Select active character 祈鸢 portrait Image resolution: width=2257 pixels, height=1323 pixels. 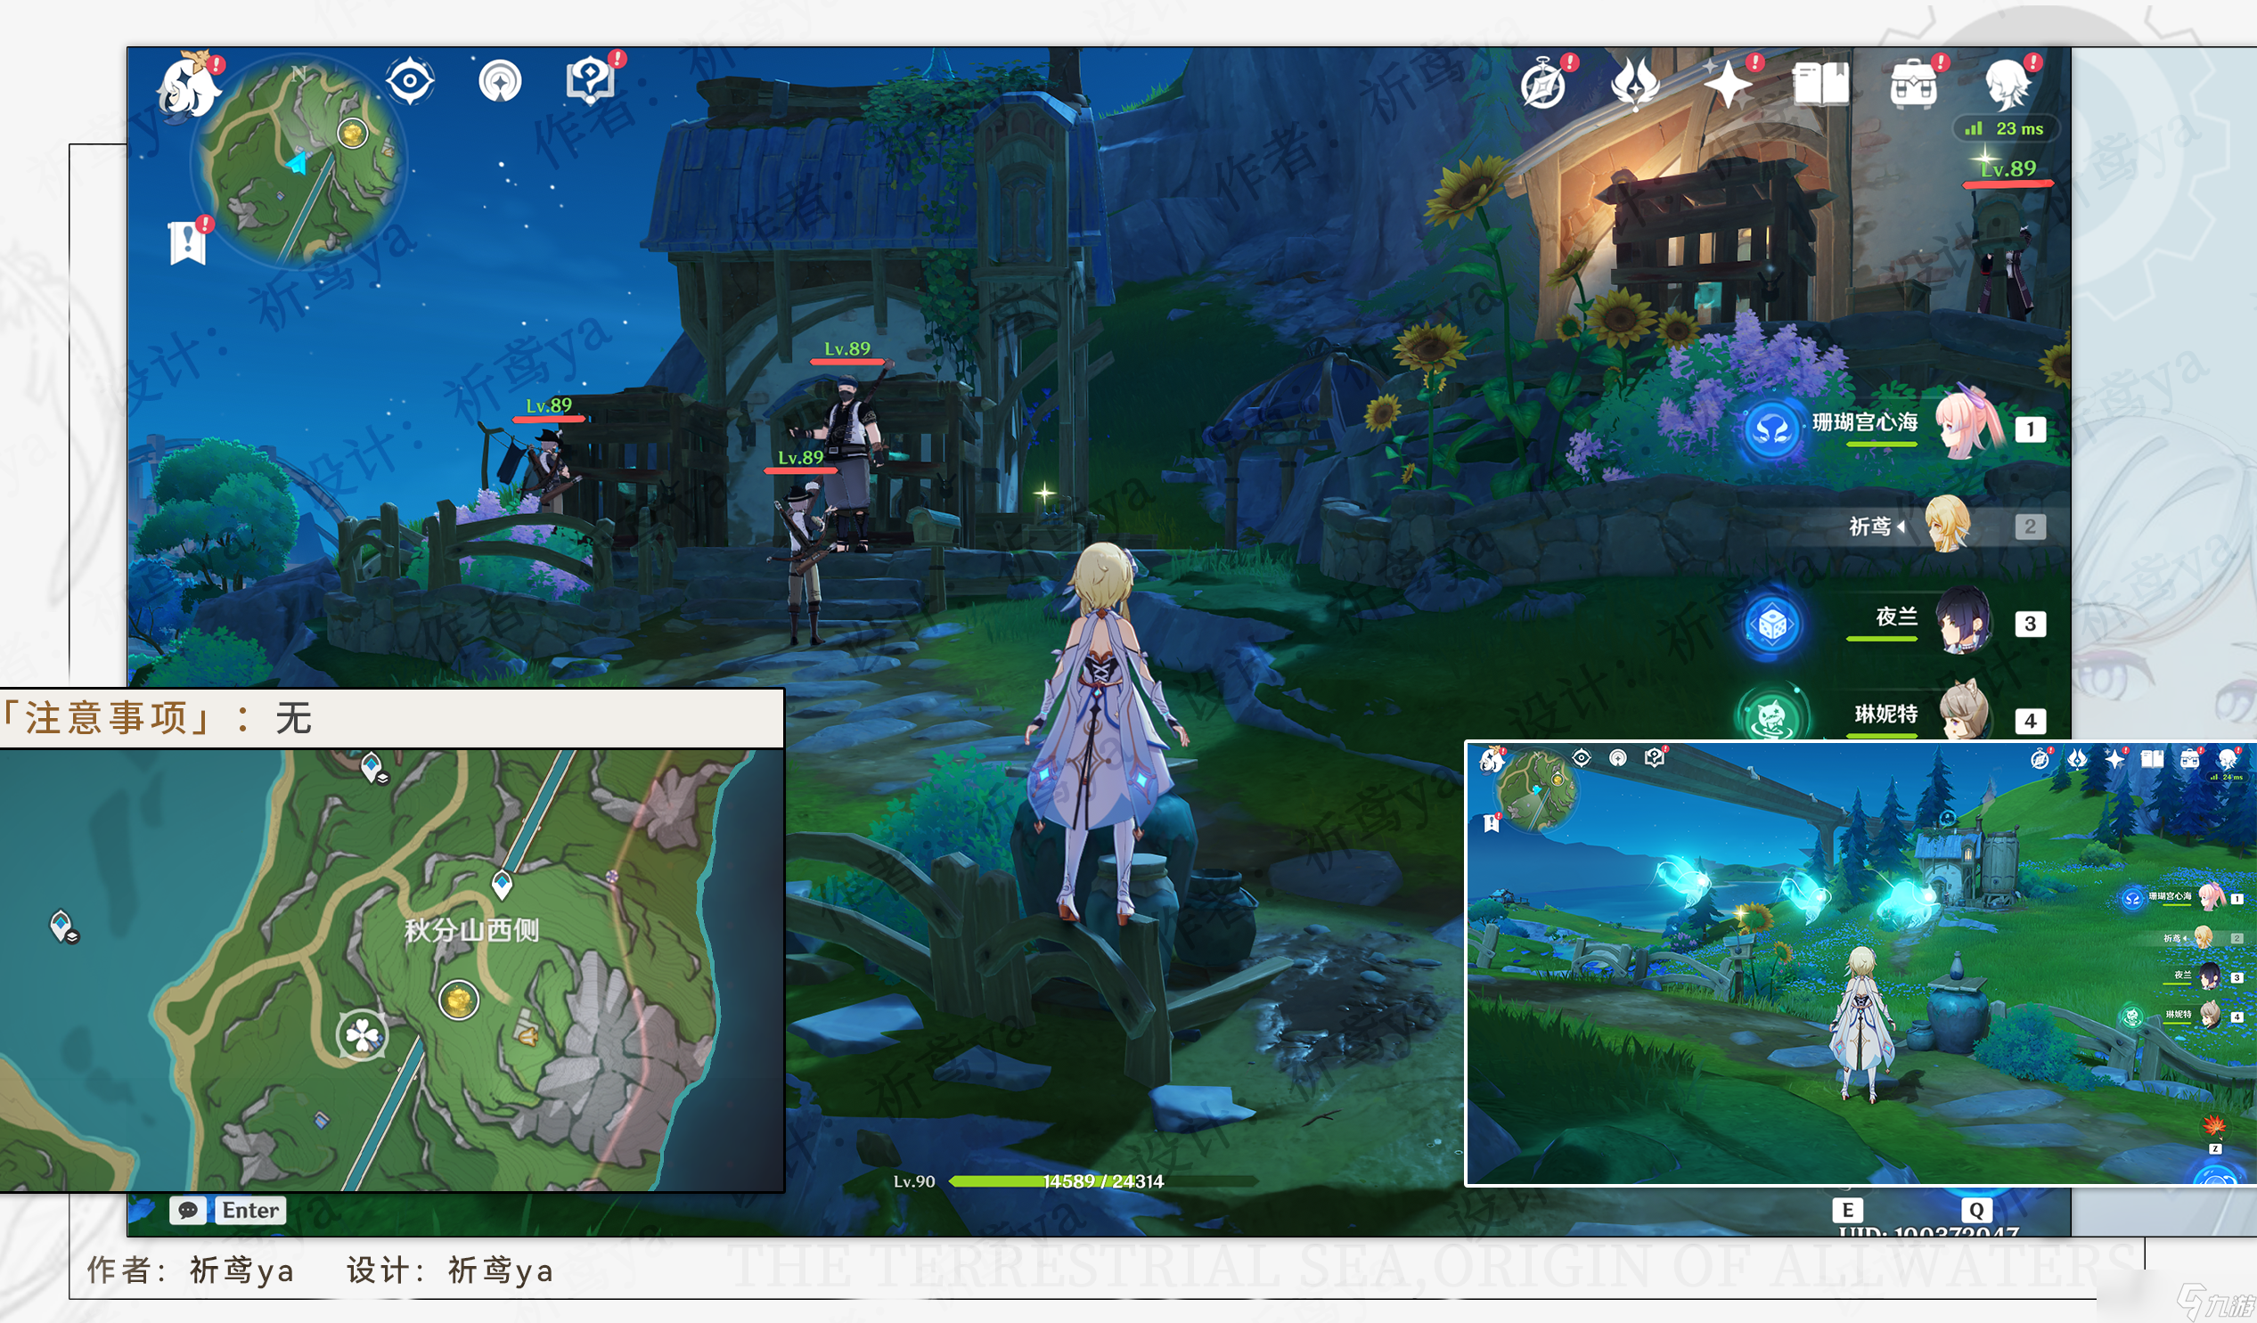click(1947, 524)
